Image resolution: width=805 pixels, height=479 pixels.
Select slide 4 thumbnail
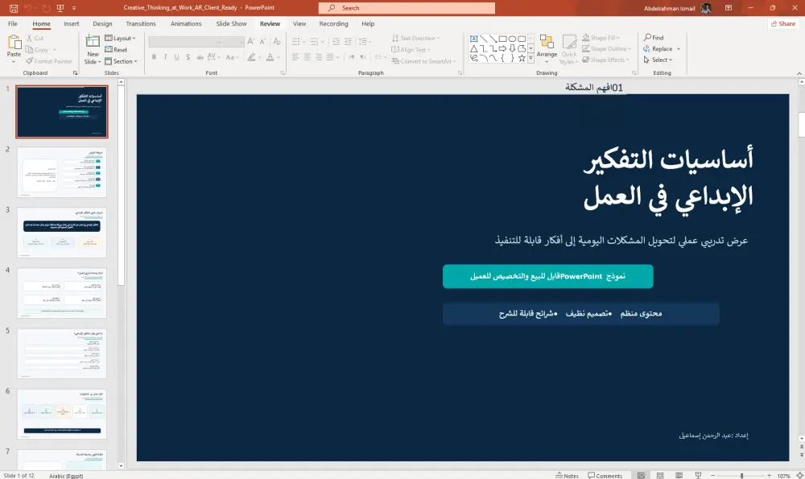(x=62, y=293)
